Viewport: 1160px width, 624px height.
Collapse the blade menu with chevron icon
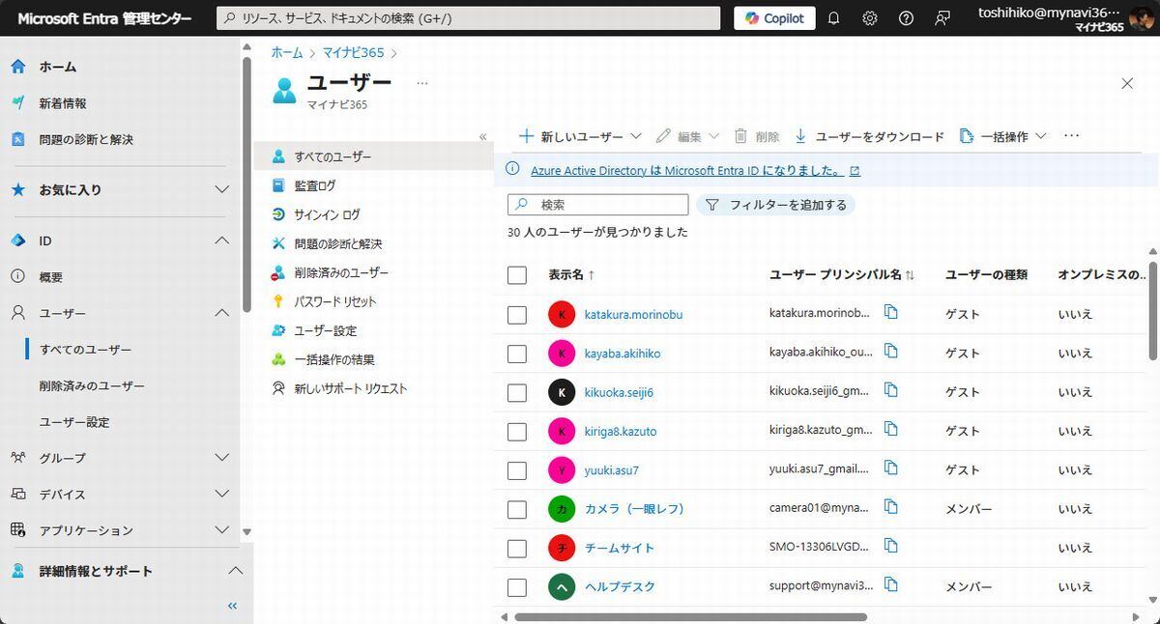483,137
